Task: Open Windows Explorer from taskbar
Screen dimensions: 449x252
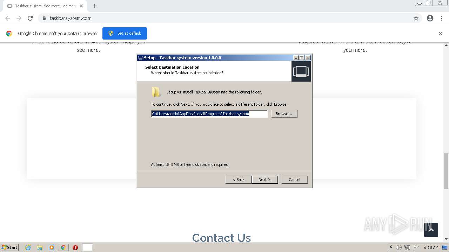Action: (40, 247)
